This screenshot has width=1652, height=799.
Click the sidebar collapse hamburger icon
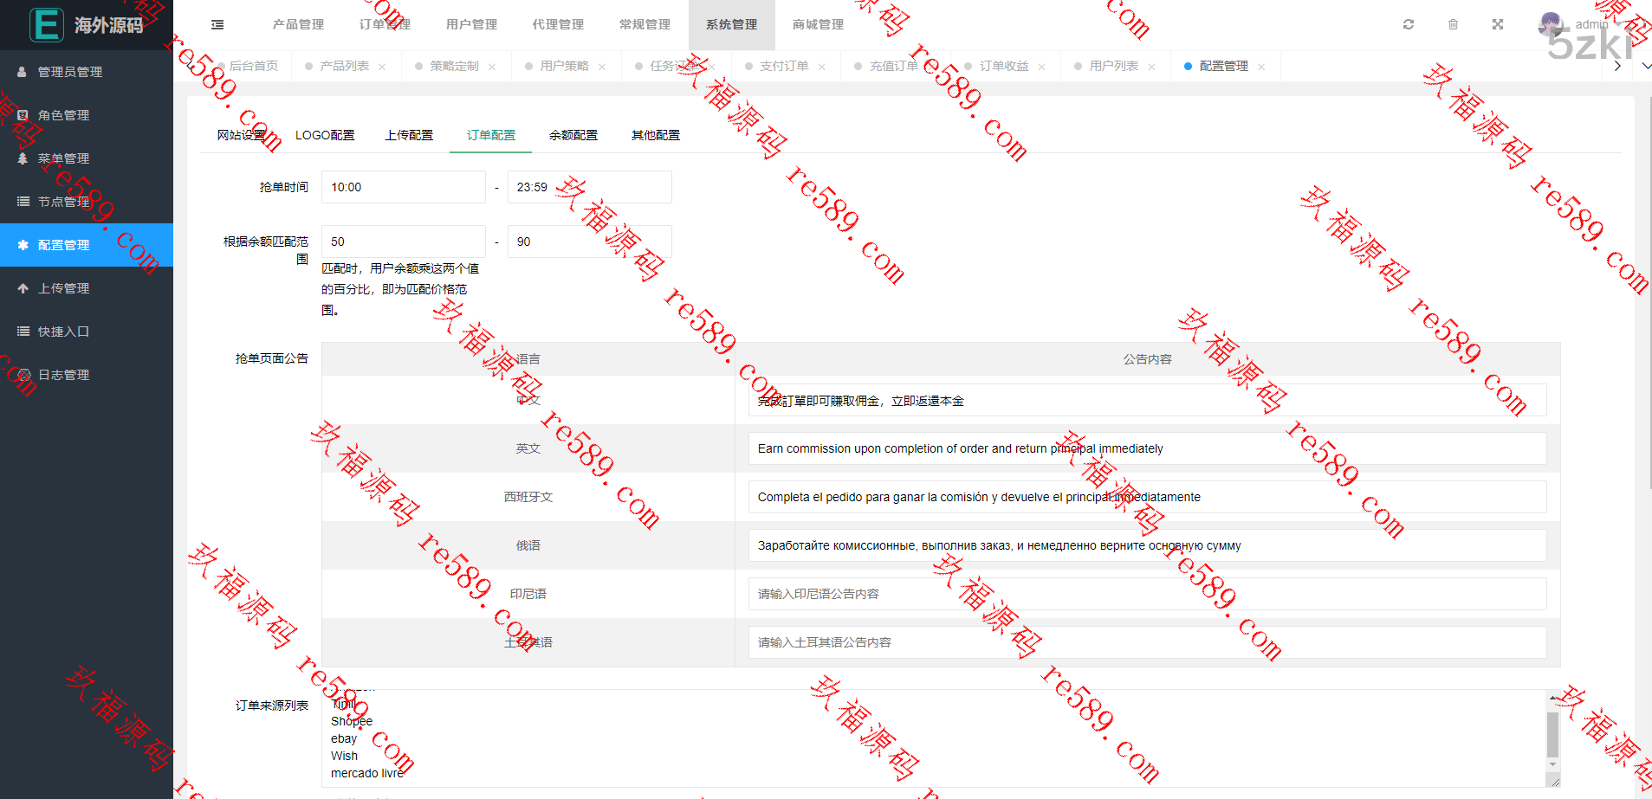coord(217,25)
